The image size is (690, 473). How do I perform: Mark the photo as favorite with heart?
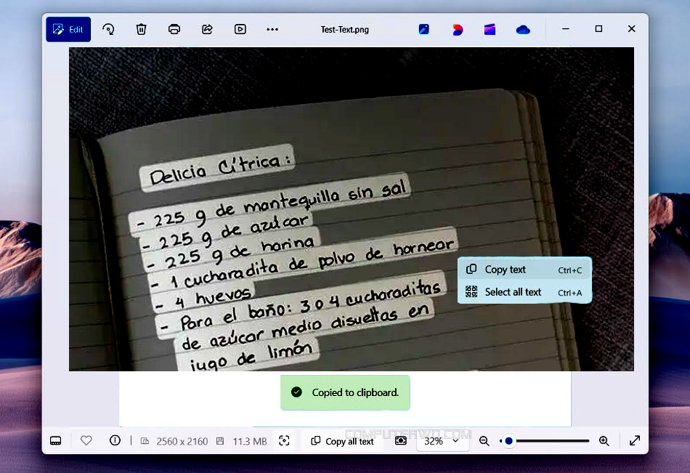(86, 440)
